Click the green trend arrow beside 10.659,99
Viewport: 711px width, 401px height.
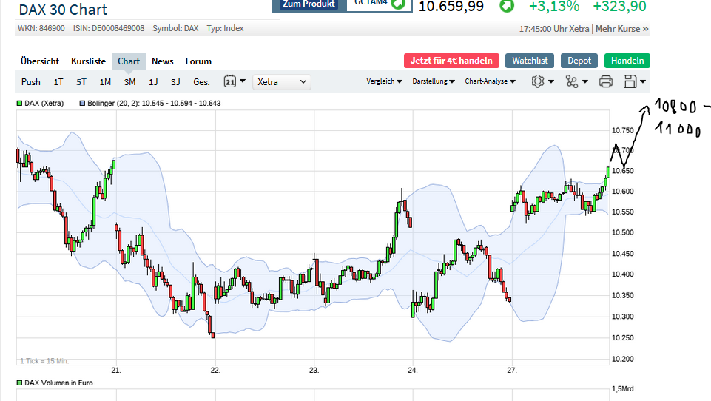click(x=507, y=6)
